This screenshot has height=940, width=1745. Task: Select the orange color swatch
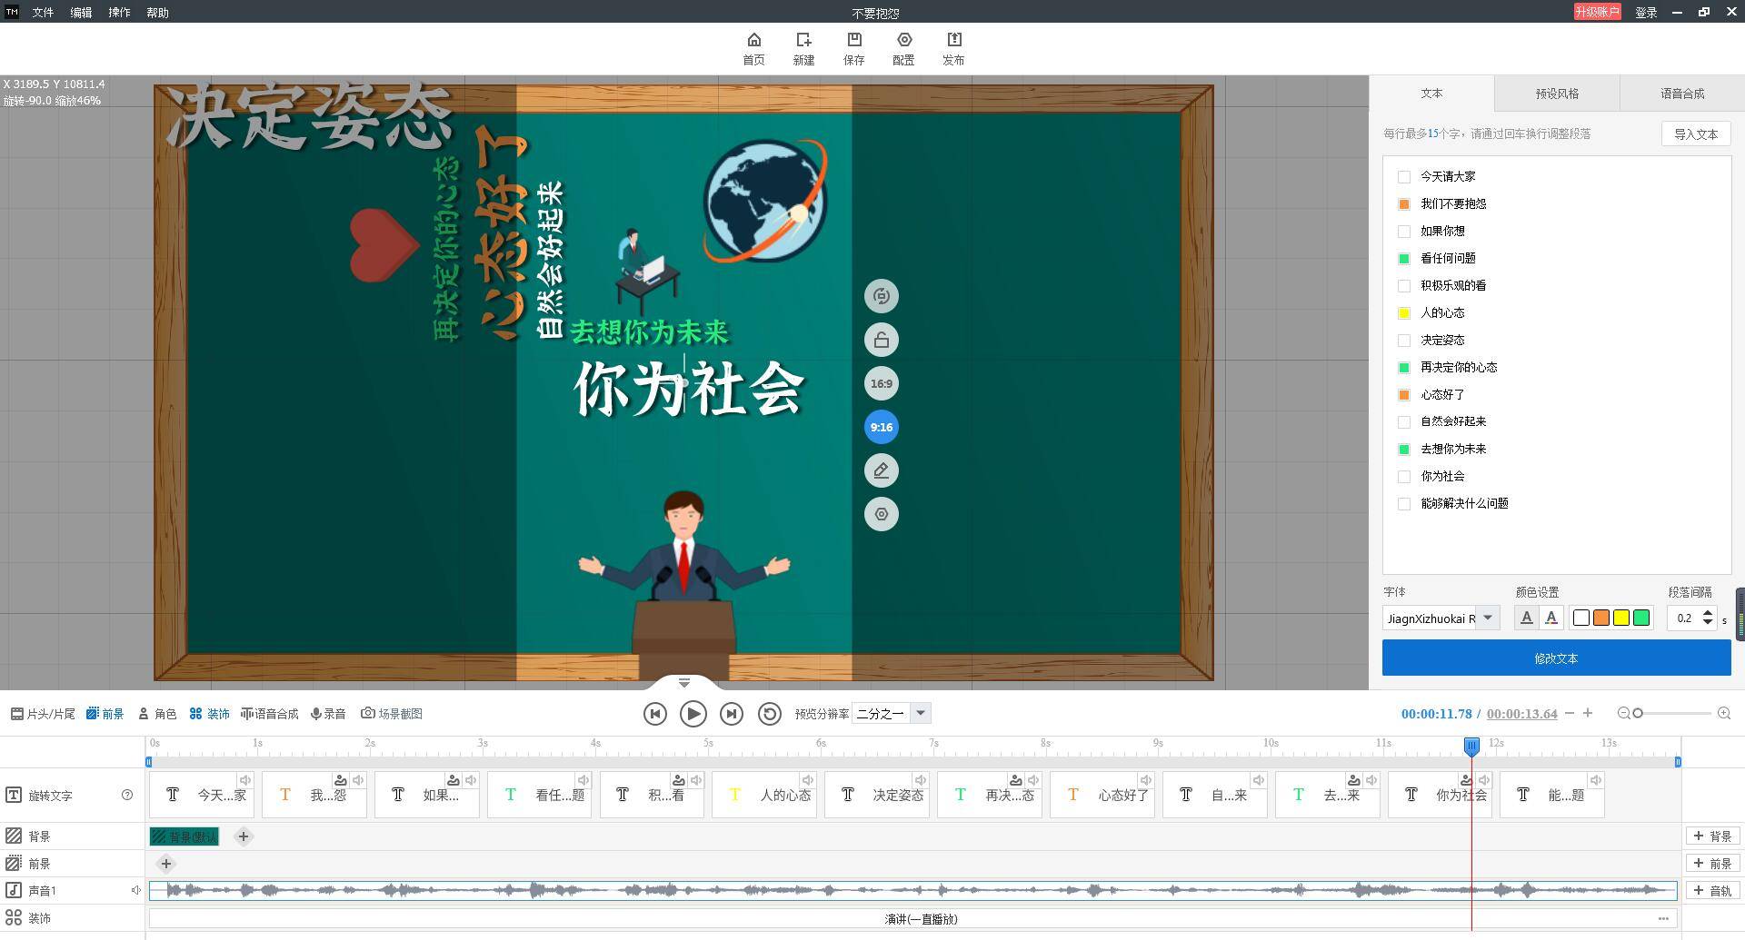(x=1601, y=618)
